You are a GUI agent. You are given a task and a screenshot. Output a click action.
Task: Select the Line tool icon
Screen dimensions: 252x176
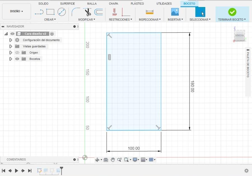pyautogui.click(x=39, y=12)
